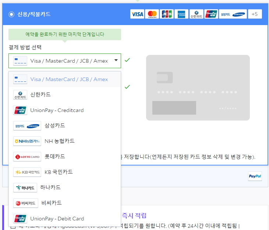Click the American Express logo in header
Image resolution: width=269 pixels, height=230 pixels.
[181, 14]
